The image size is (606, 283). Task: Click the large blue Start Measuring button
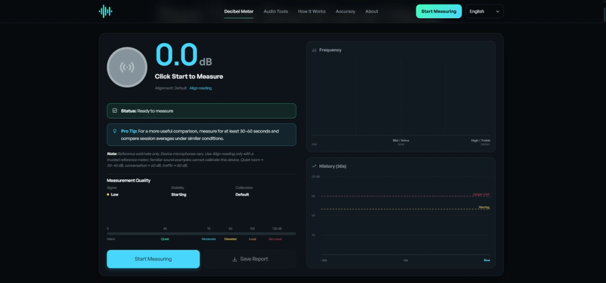click(153, 259)
